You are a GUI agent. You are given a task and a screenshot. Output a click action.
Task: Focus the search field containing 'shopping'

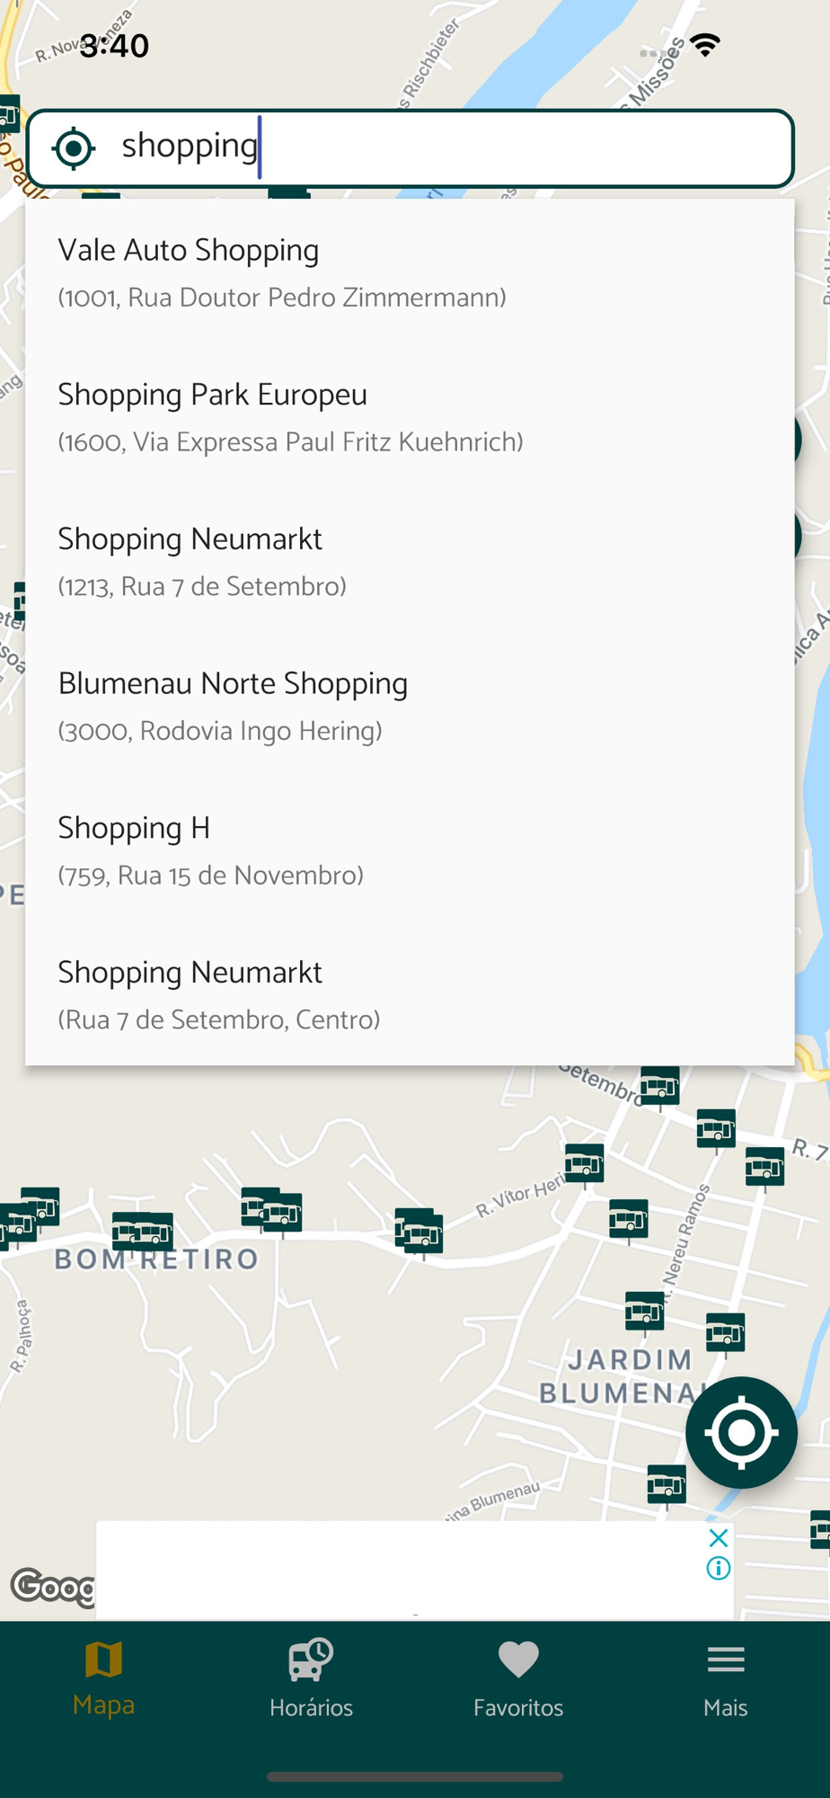click(449, 148)
